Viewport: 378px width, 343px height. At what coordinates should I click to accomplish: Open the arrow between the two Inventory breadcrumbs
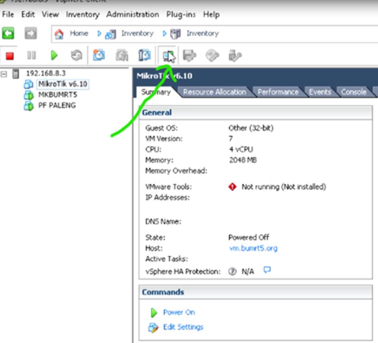(164, 34)
